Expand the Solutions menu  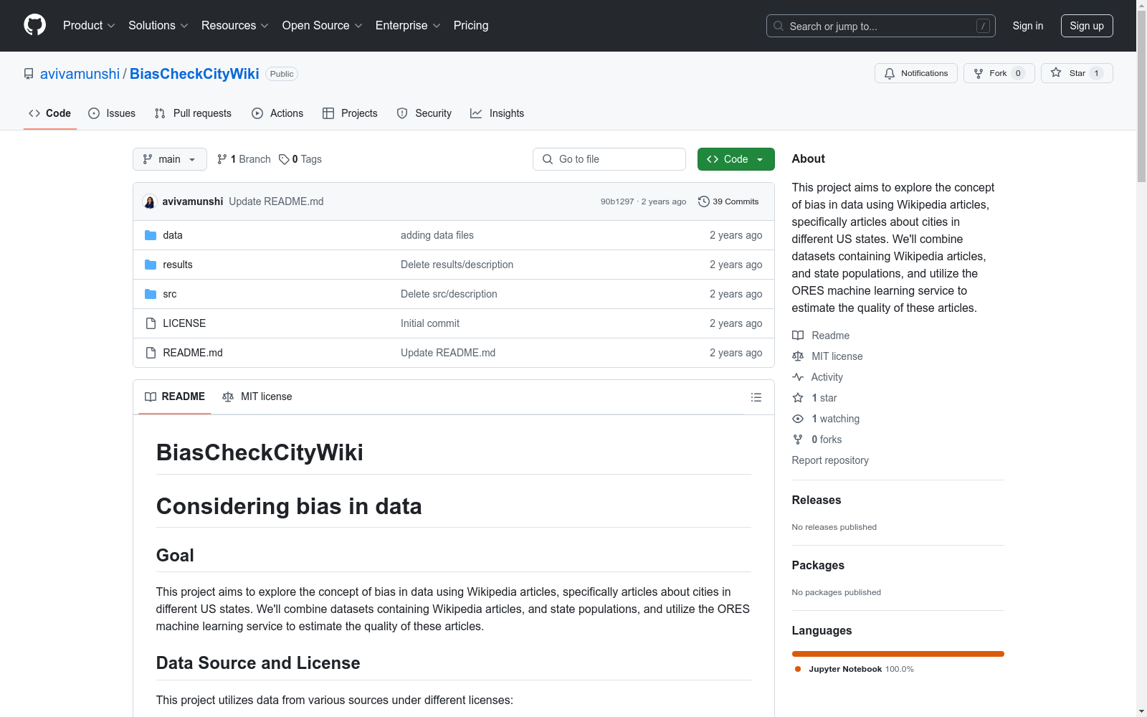[158, 26]
